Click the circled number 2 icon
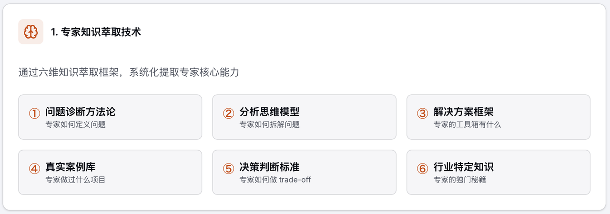The height and width of the screenshot is (214, 610). (228, 113)
